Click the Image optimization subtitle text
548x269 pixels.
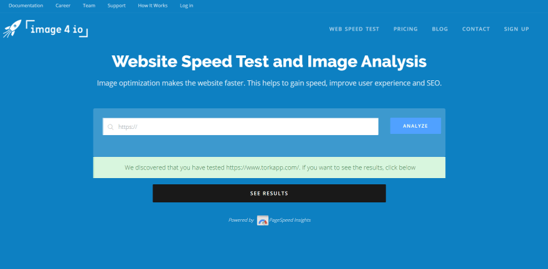[269, 83]
